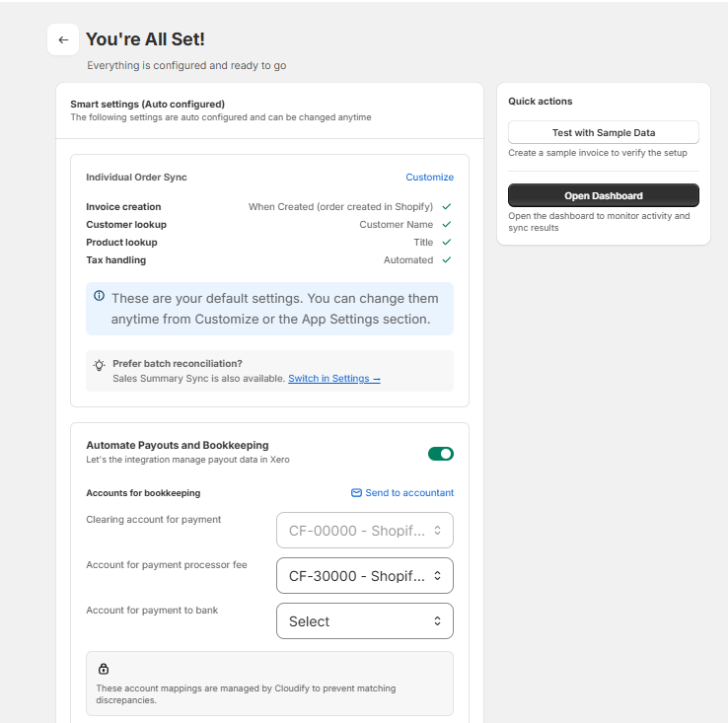728x723 pixels.
Task: Click the info icon in default settings notice
Action: [99, 296]
